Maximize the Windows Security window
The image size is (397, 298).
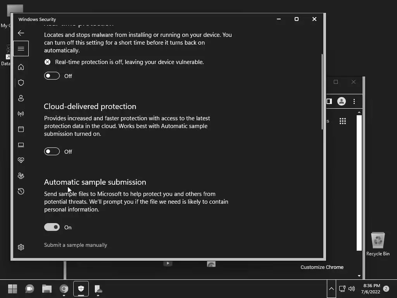point(297,19)
